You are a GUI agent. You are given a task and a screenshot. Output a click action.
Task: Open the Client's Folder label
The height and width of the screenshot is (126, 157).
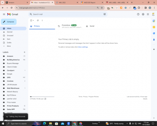click(x=13, y=67)
